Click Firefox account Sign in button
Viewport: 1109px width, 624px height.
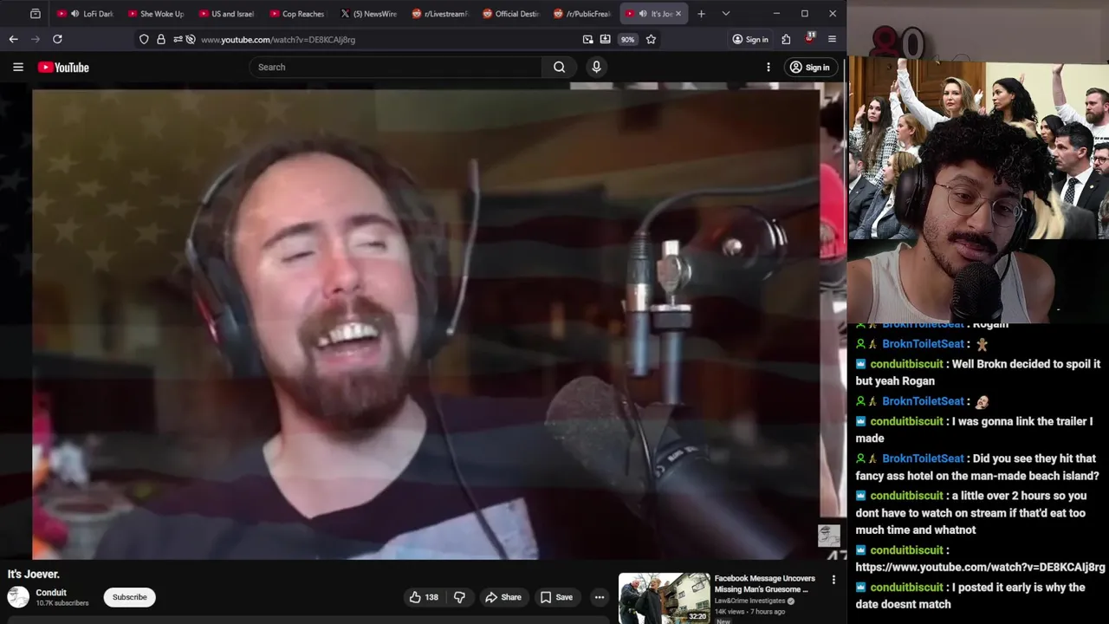tap(749, 39)
